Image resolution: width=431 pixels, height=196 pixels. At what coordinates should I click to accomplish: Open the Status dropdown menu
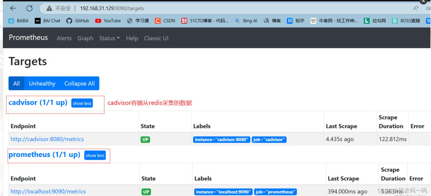tap(109, 38)
